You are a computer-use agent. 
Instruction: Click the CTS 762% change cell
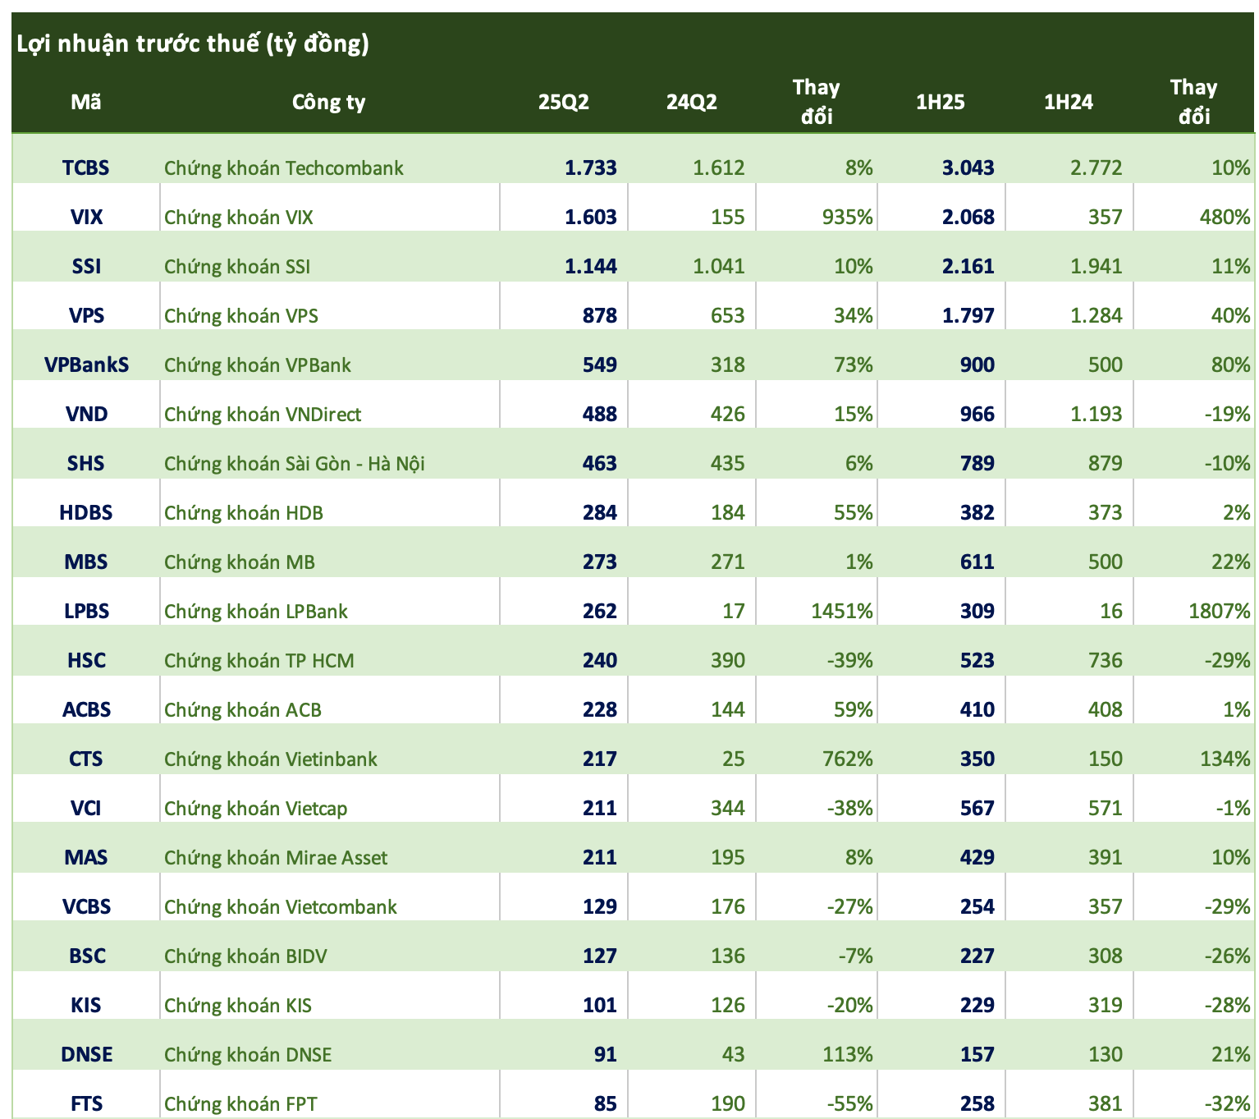(x=847, y=759)
